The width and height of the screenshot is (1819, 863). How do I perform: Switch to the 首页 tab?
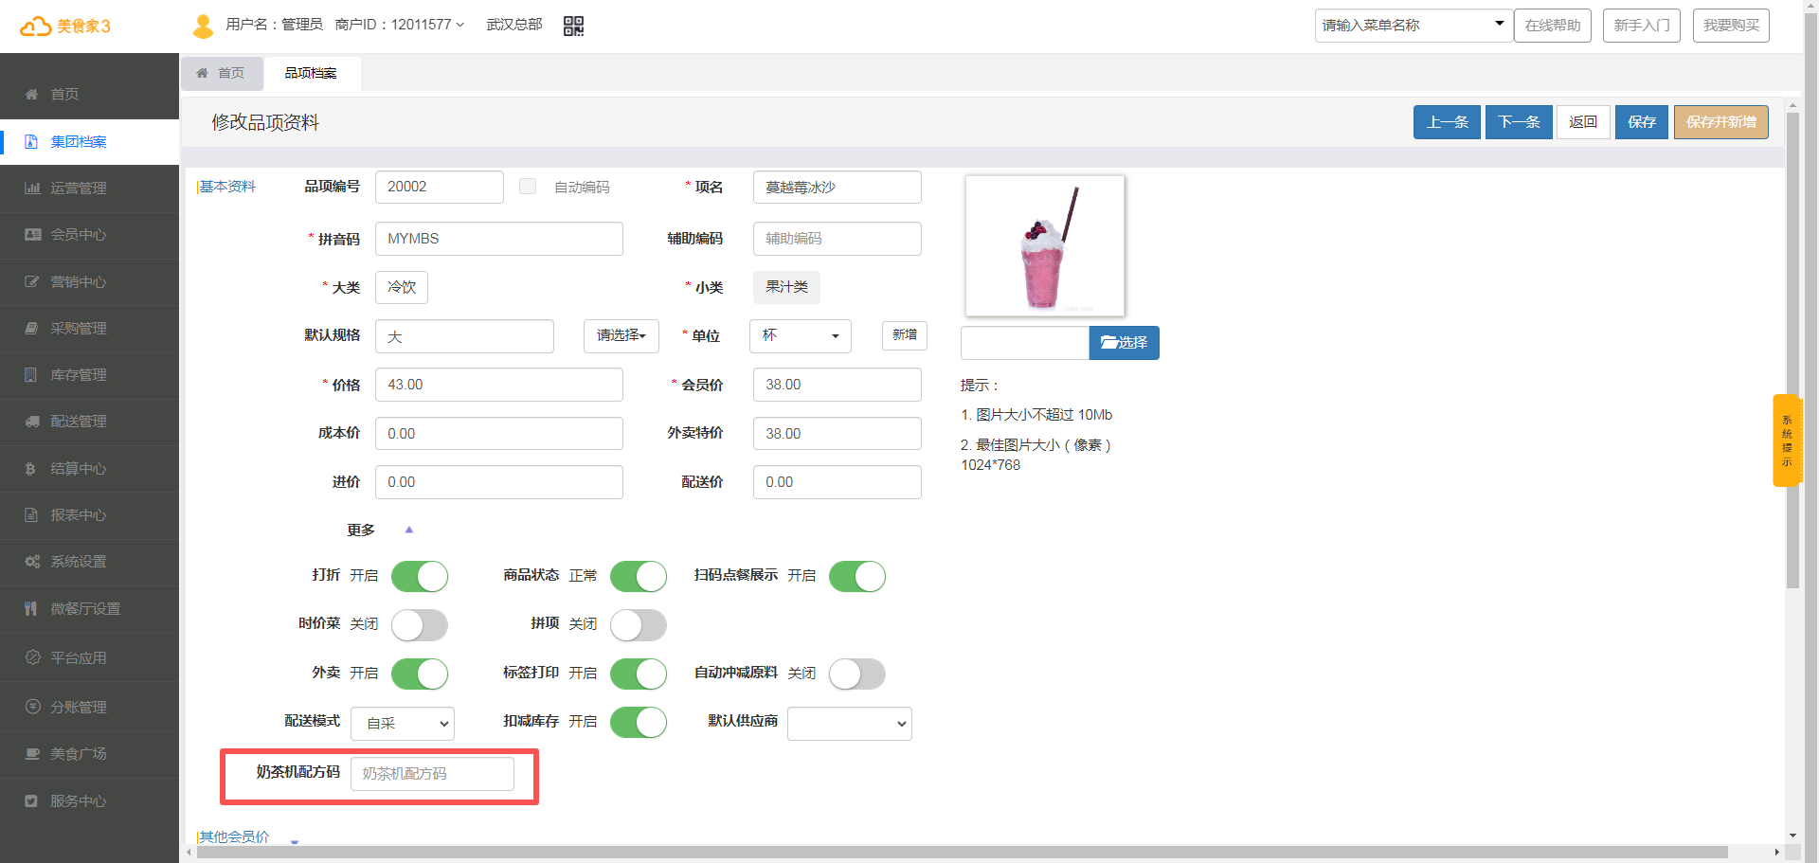(222, 73)
